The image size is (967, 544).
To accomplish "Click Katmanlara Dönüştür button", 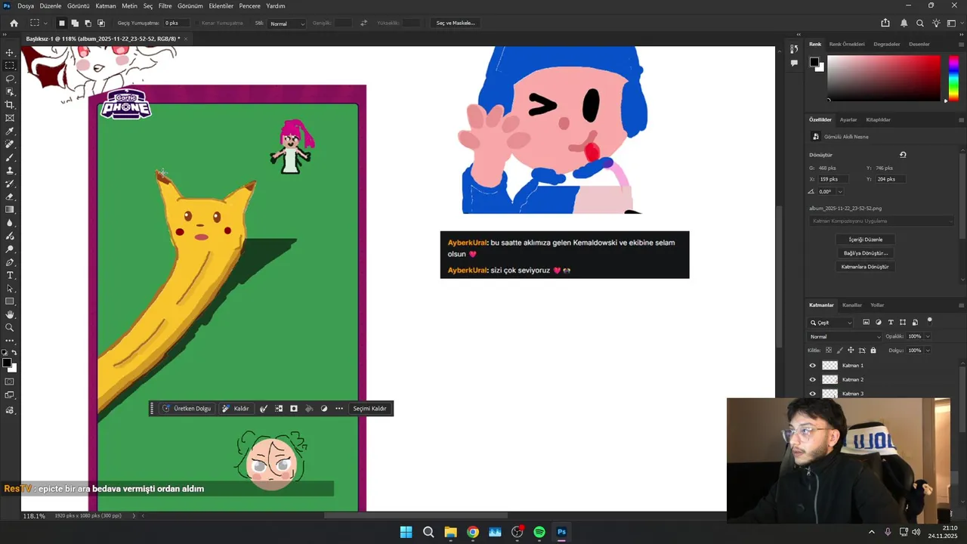I will (x=865, y=267).
